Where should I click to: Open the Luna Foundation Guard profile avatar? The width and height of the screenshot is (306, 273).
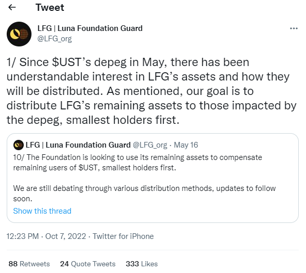pyautogui.click(x=19, y=34)
